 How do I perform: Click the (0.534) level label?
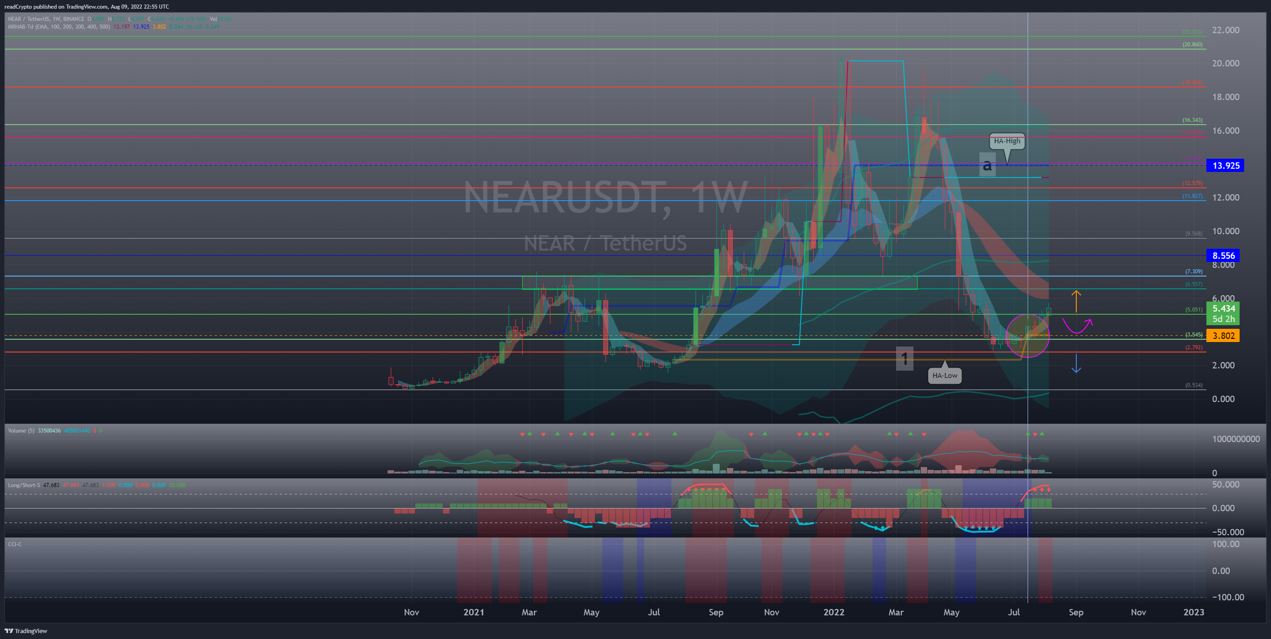tap(1194, 385)
